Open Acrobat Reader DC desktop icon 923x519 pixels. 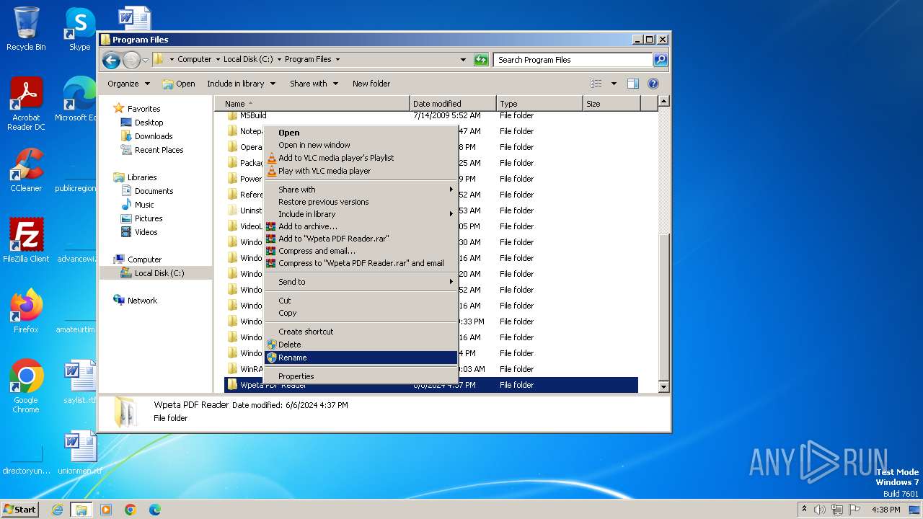pyautogui.click(x=26, y=104)
